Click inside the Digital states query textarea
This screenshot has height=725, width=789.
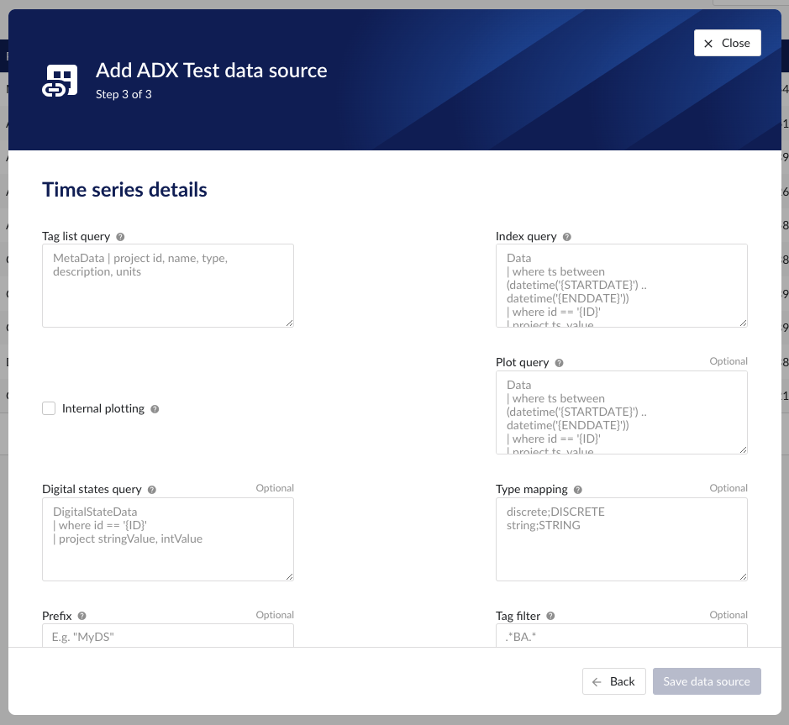click(x=168, y=539)
